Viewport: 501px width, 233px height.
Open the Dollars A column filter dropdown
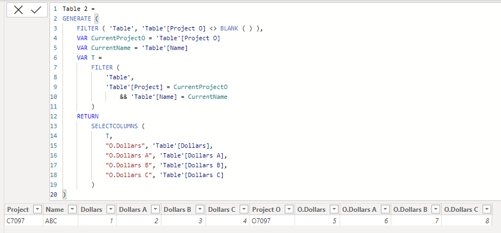click(155, 210)
